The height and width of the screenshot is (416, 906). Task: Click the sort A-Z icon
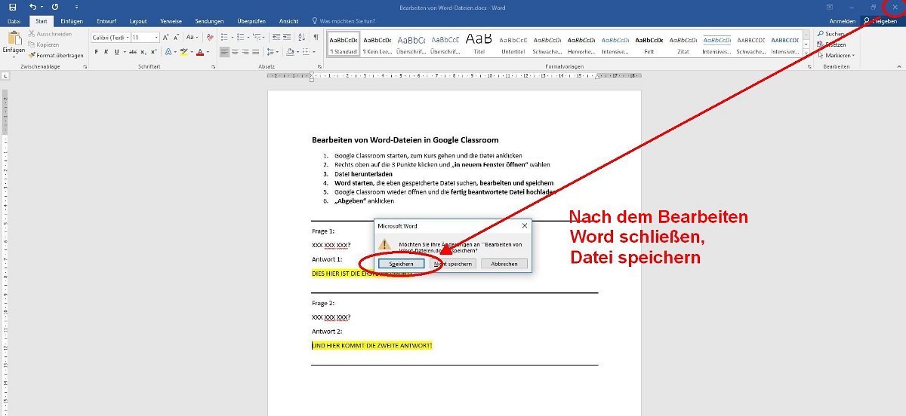coord(302,37)
